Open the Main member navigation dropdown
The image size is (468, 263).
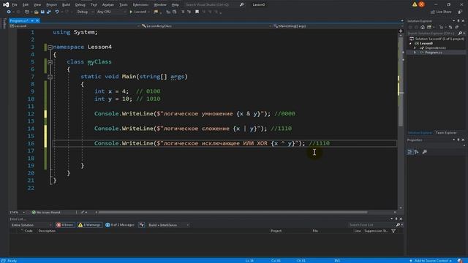338,26
